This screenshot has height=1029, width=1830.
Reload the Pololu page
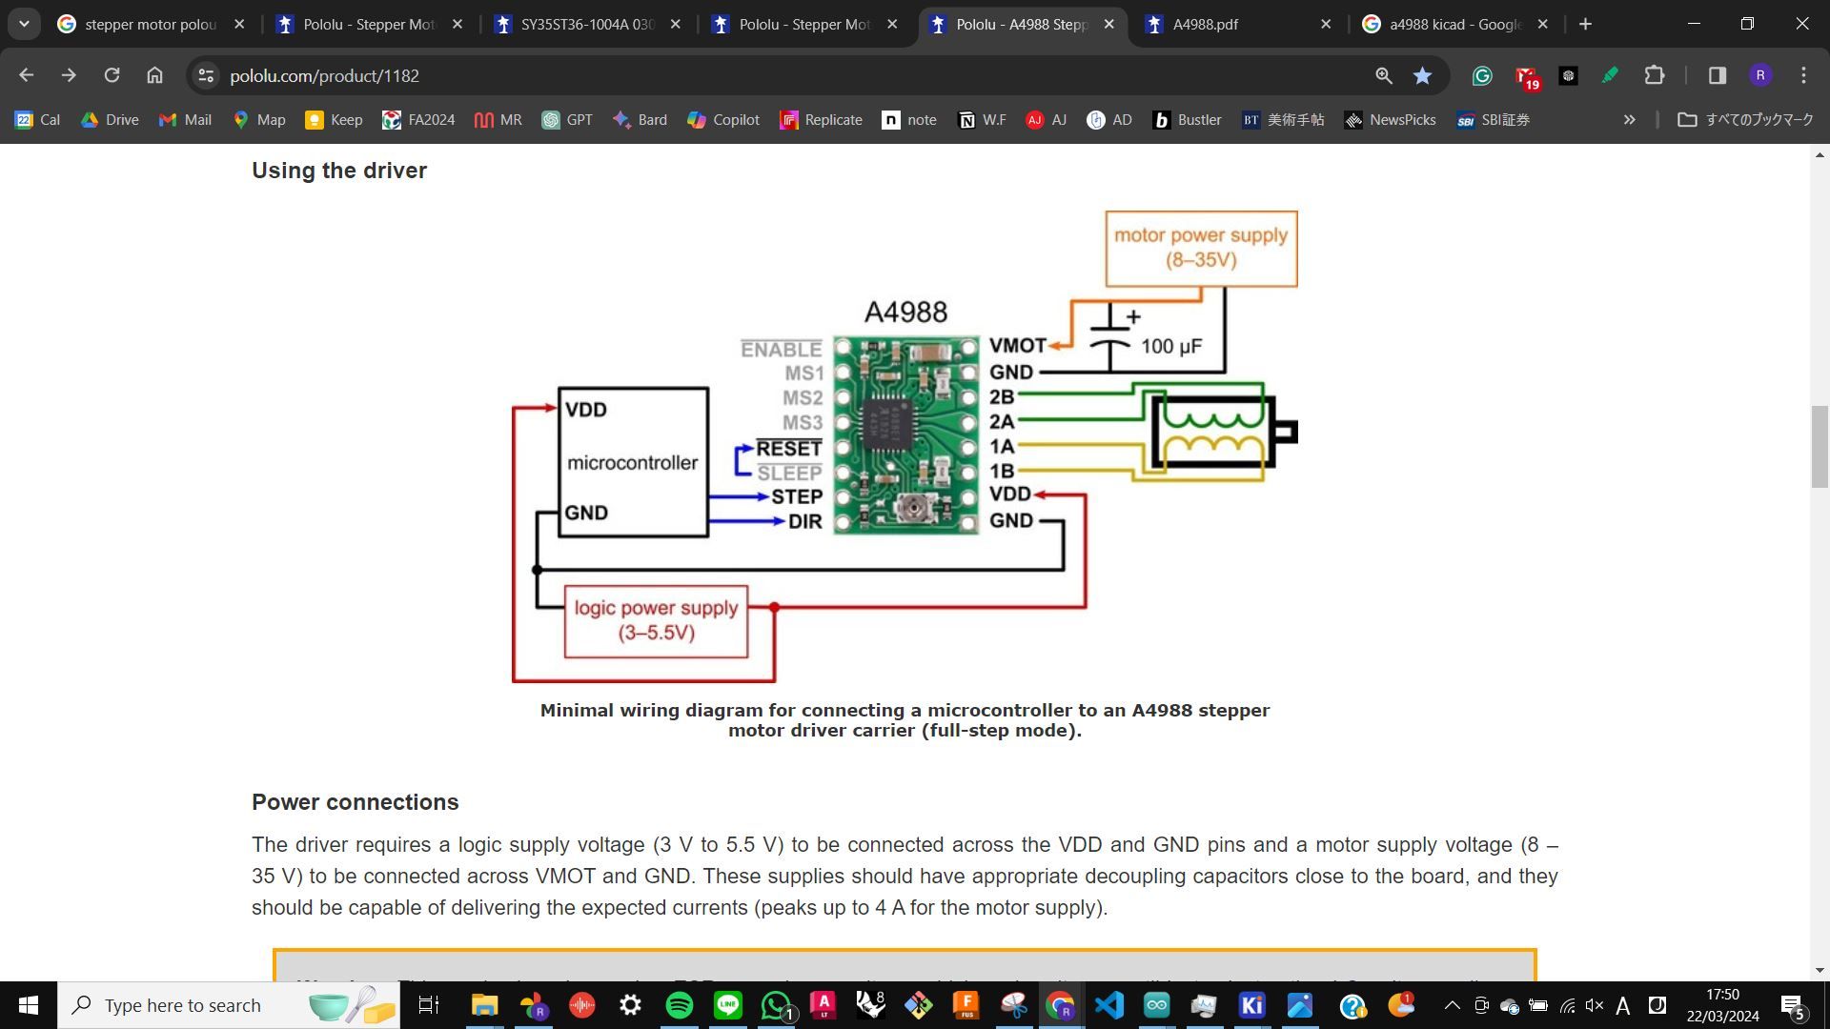point(112,75)
